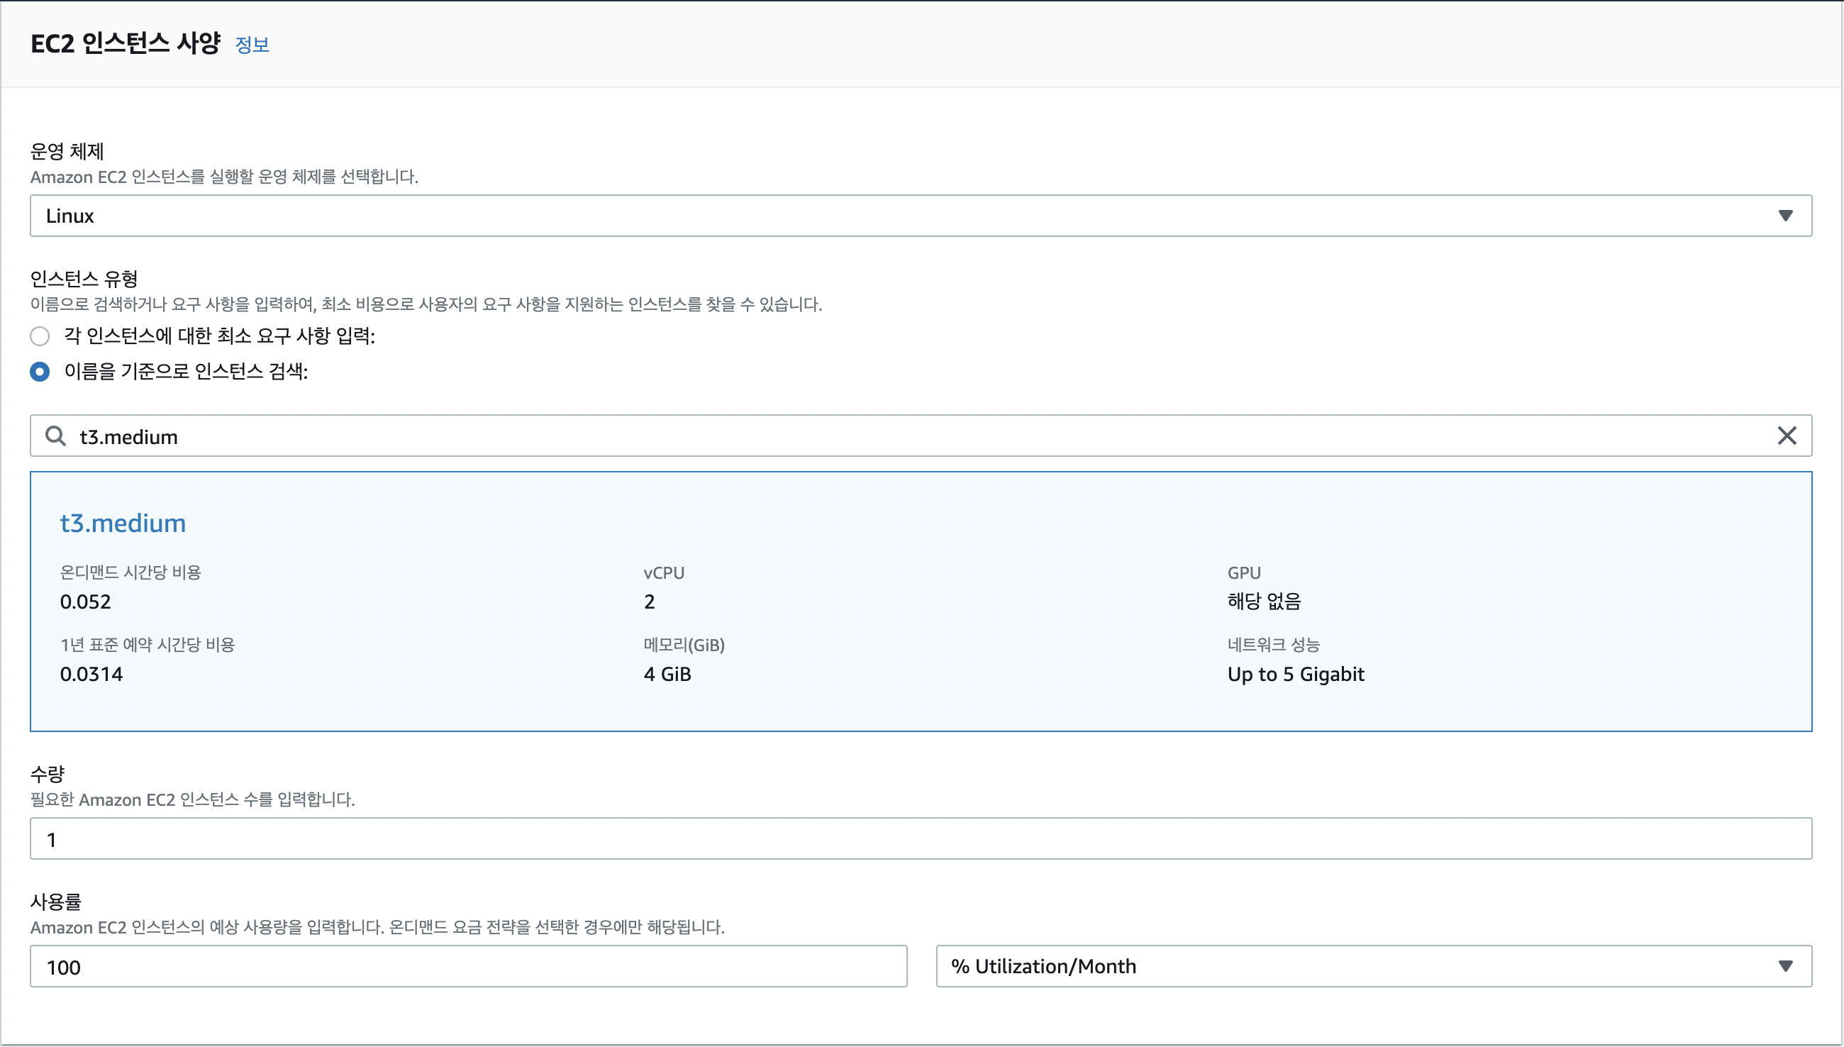Select 각 인스턴스에 대한 최소 요구 사항 입력 radio

pos(40,336)
